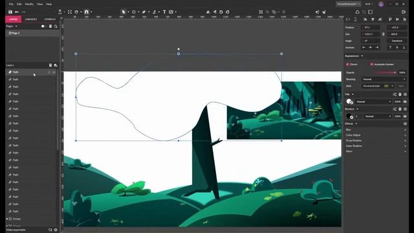Delete the page with trash icon
The image size is (414, 233).
click(x=50, y=27)
